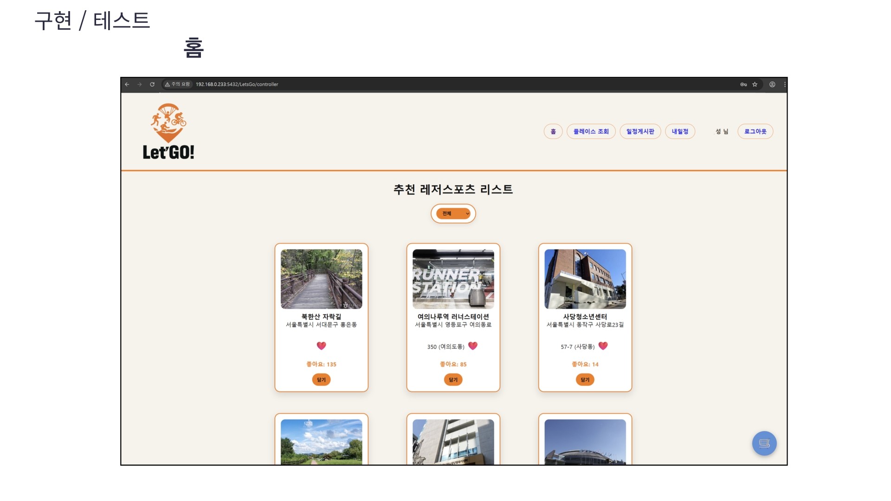Screen dimensions: 891x501
Task: Like 여의나루역 러너스테이션 with the heart icon
Action: (473, 346)
